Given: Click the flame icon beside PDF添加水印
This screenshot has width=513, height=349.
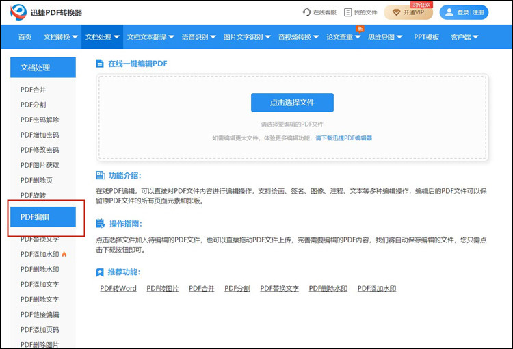Looking at the screenshot, I should (64, 254).
